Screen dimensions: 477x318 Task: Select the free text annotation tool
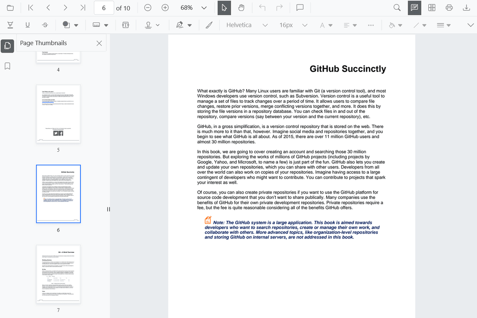125,25
